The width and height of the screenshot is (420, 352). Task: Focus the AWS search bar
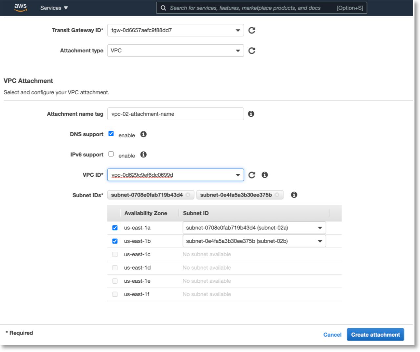click(x=261, y=8)
